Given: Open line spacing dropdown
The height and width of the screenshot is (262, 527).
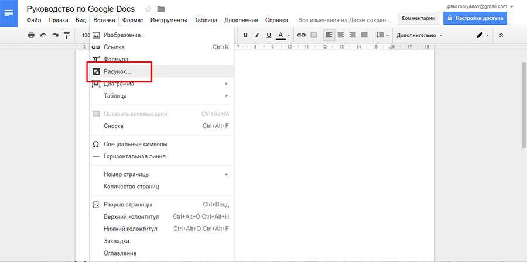Looking at the screenshot, I should (x=382, y=35).
